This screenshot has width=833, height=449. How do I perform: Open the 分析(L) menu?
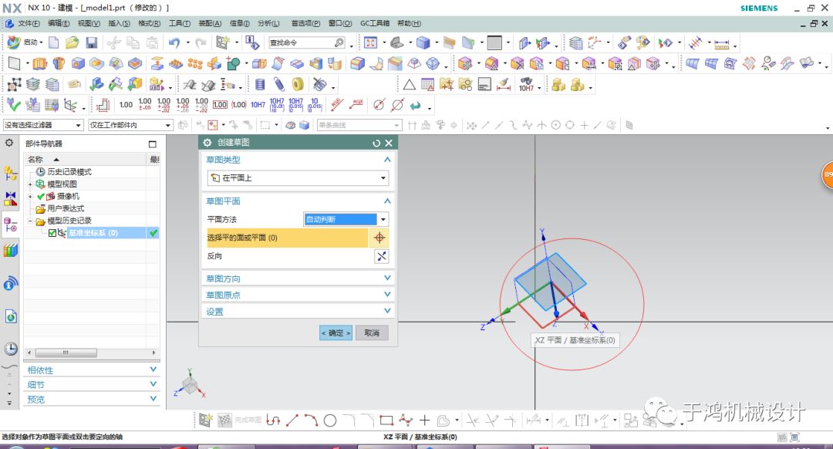pyautogui.click(x=268, y=23)
